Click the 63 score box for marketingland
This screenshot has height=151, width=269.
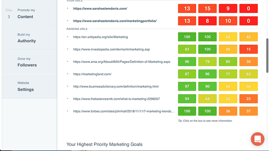pyautogui.click(x=248, y=74)
